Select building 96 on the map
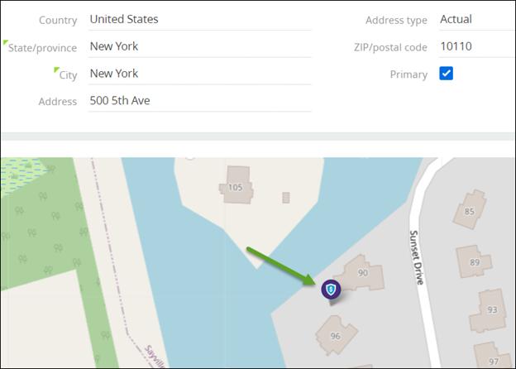 [x=336, y=336]
